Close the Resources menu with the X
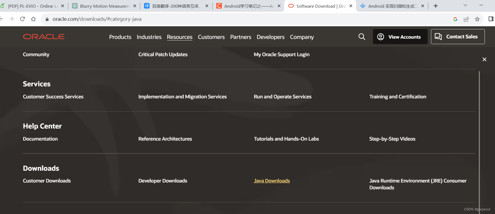 (x=484, y=59)
